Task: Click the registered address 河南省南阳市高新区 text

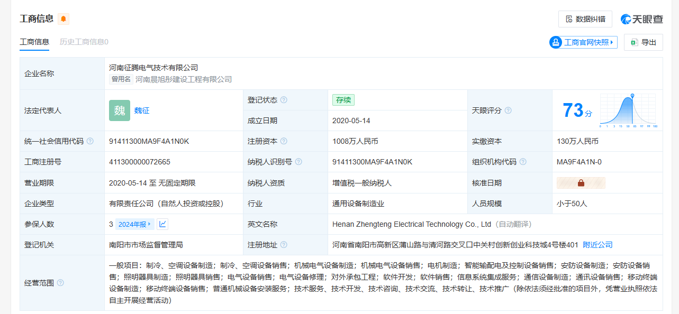Action: (455, 245)
